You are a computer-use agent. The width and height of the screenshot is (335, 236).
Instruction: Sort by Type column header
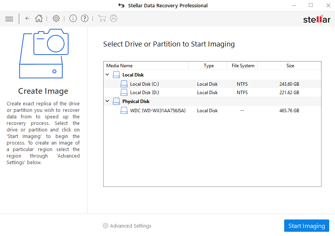208,66
